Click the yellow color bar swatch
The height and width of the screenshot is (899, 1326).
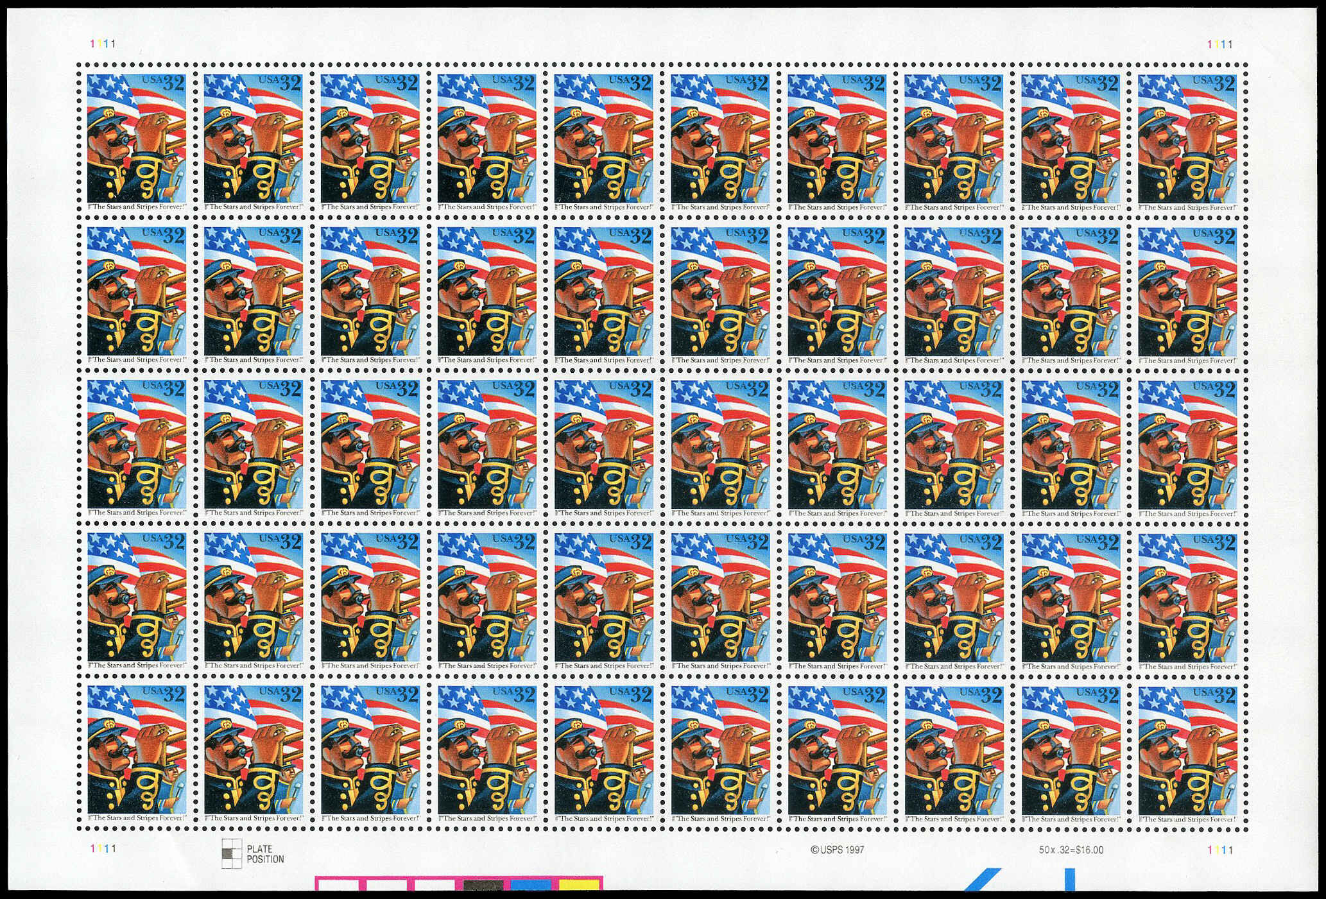[579, 886]
